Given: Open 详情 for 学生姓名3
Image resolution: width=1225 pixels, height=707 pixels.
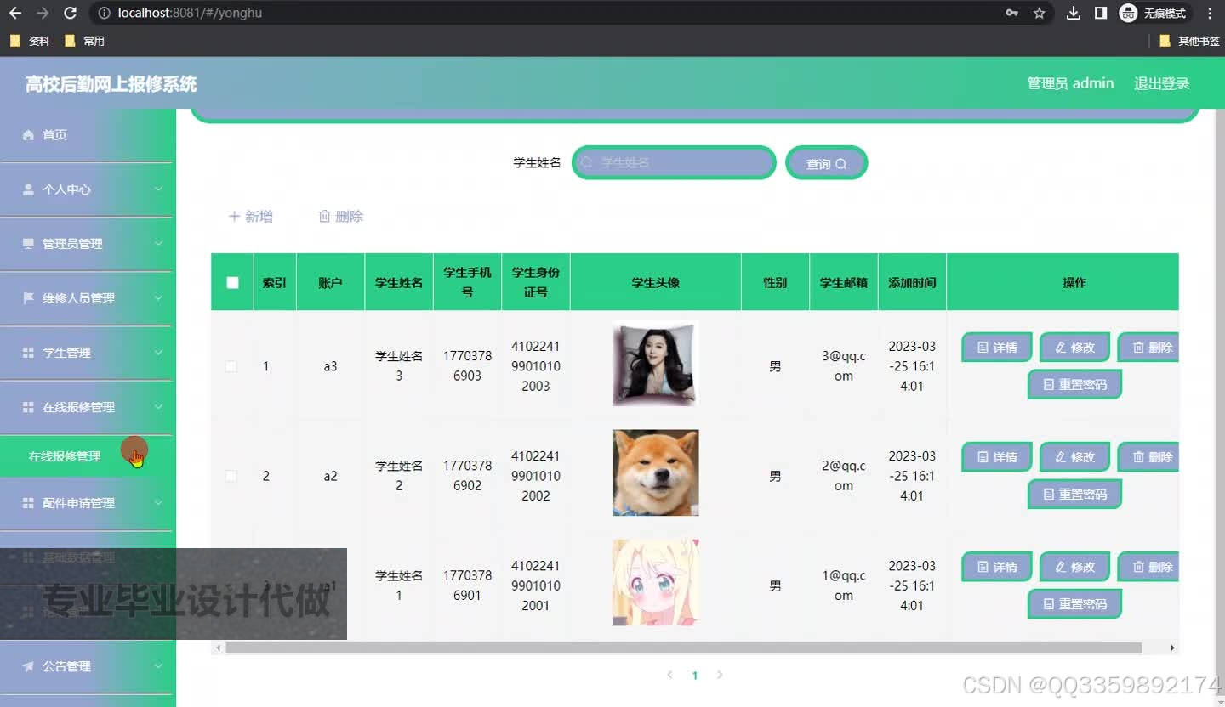Looking at the screenshot, I should coord(996,347).
